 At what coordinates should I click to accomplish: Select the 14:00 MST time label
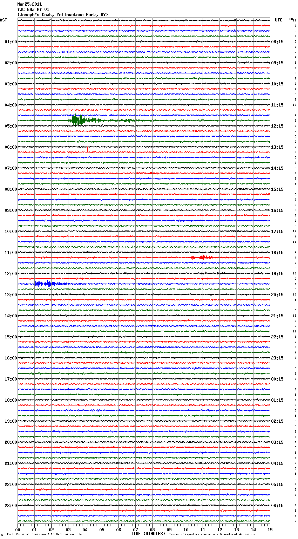pyautogui.click(x=11, y=316)
